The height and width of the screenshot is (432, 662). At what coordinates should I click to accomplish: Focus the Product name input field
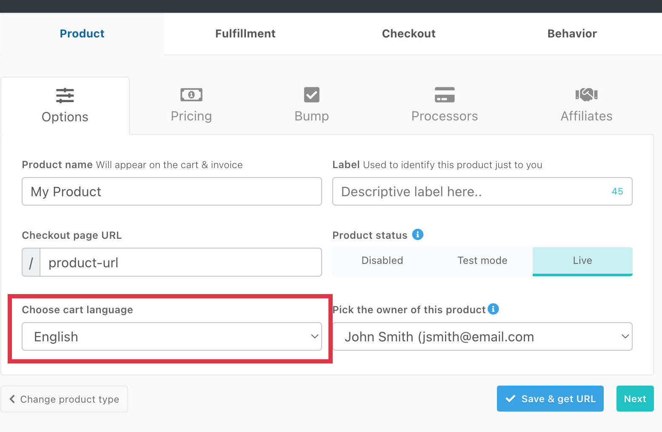(x=171, y=192)
